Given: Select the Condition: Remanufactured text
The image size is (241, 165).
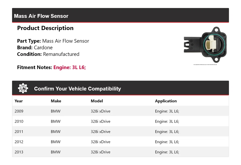Looking at the screenshot, I should point(48,54).
